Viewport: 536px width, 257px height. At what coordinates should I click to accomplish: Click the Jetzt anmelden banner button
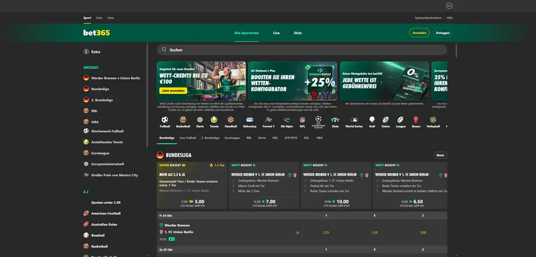(173, 91)
